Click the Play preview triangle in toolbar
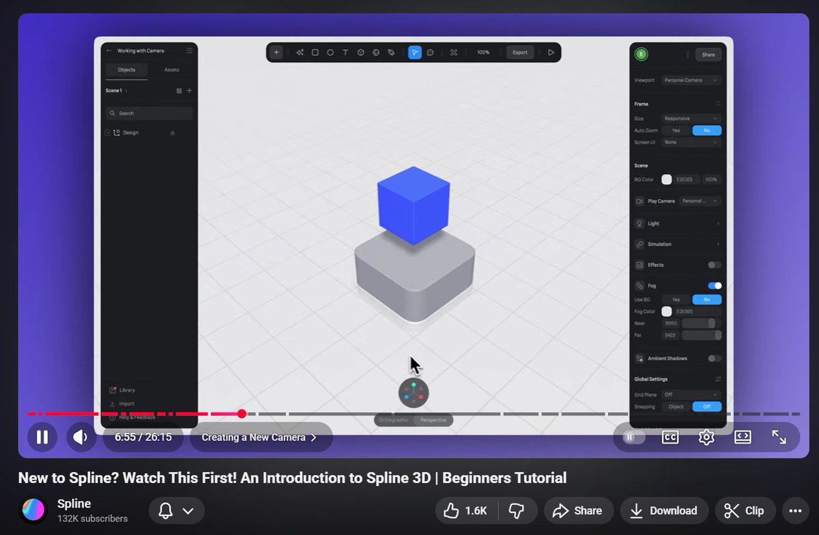The height and width of the screenshot is (535, 819). (551, 53)
